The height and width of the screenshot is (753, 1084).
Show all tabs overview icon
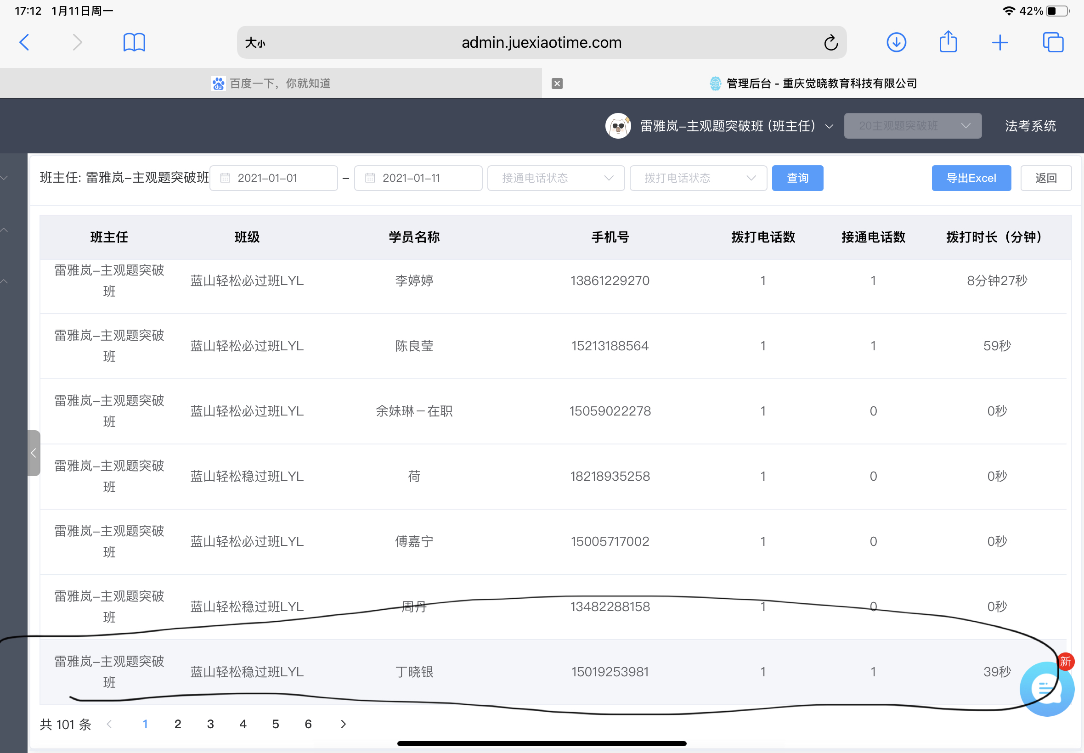pyautogui.click(x=1053, y=42)
